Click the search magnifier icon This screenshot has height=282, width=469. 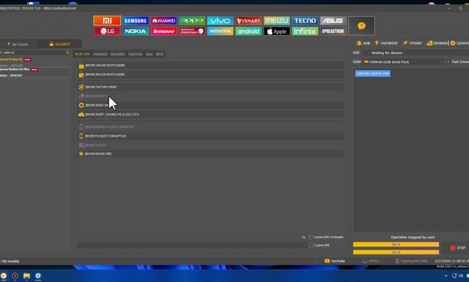[67, 52]
